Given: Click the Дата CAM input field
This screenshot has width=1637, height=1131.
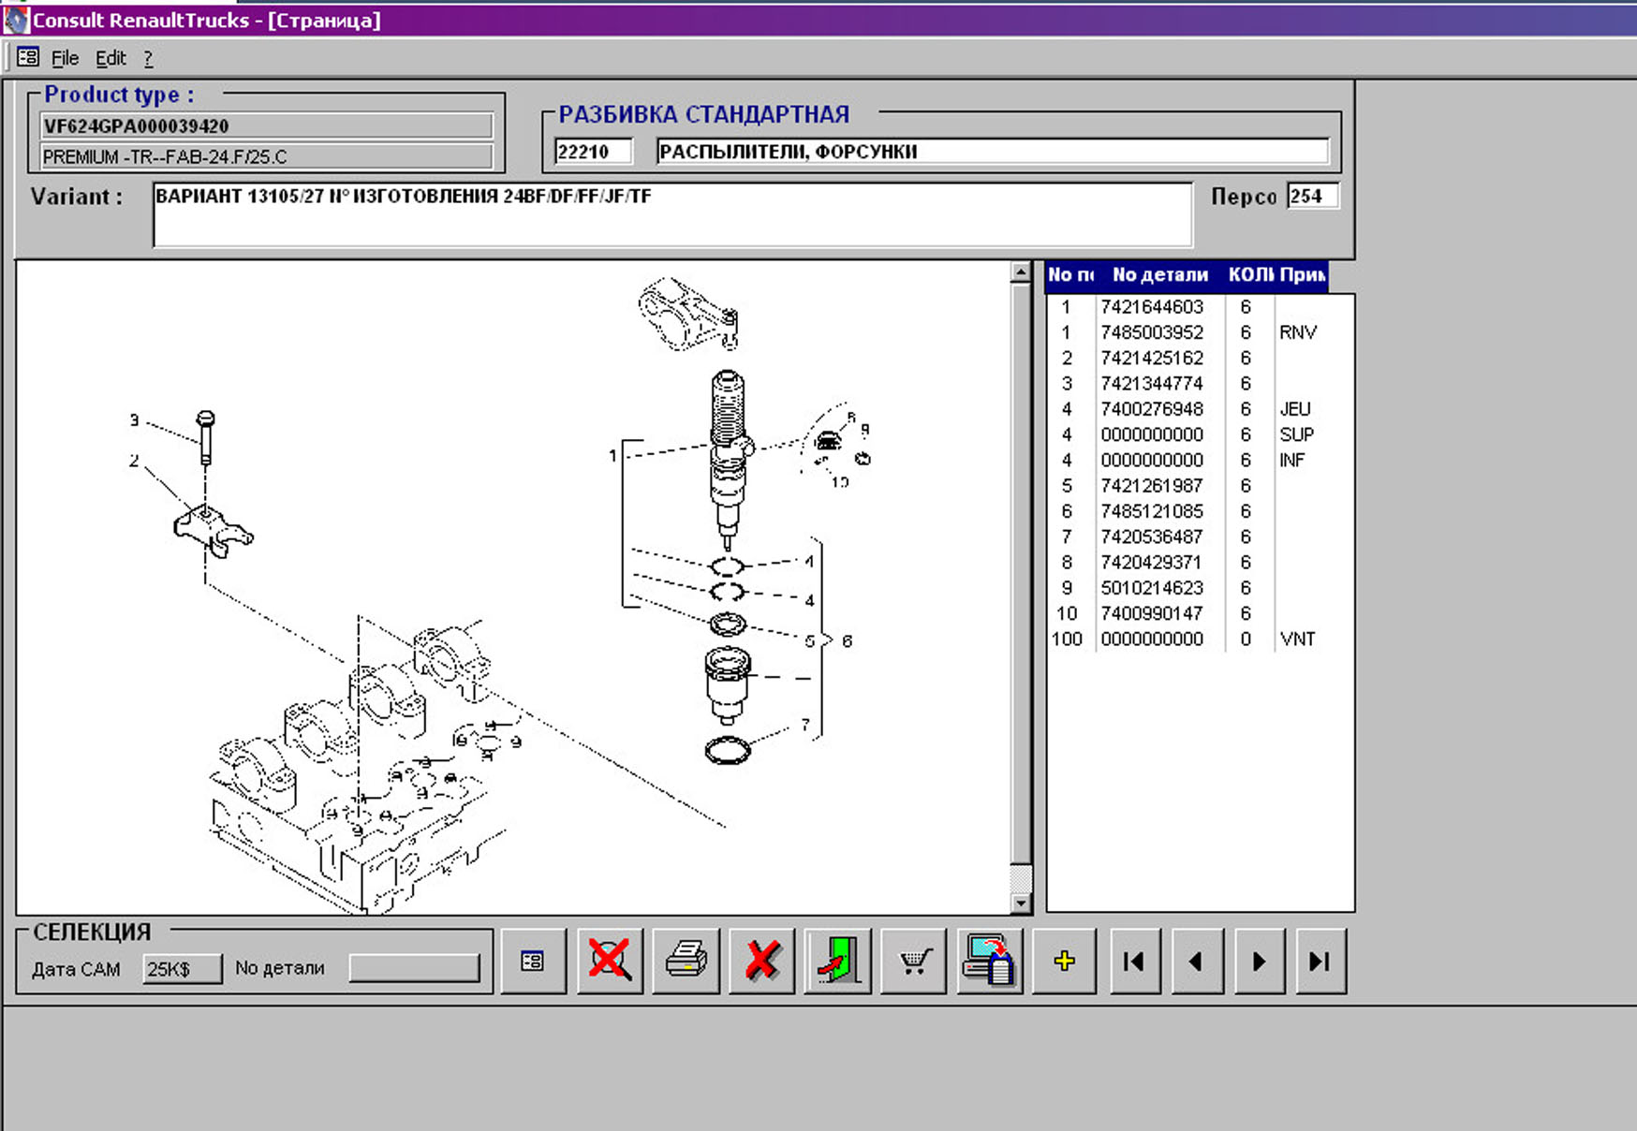Looking at the screenshot, I should (182, 969).
